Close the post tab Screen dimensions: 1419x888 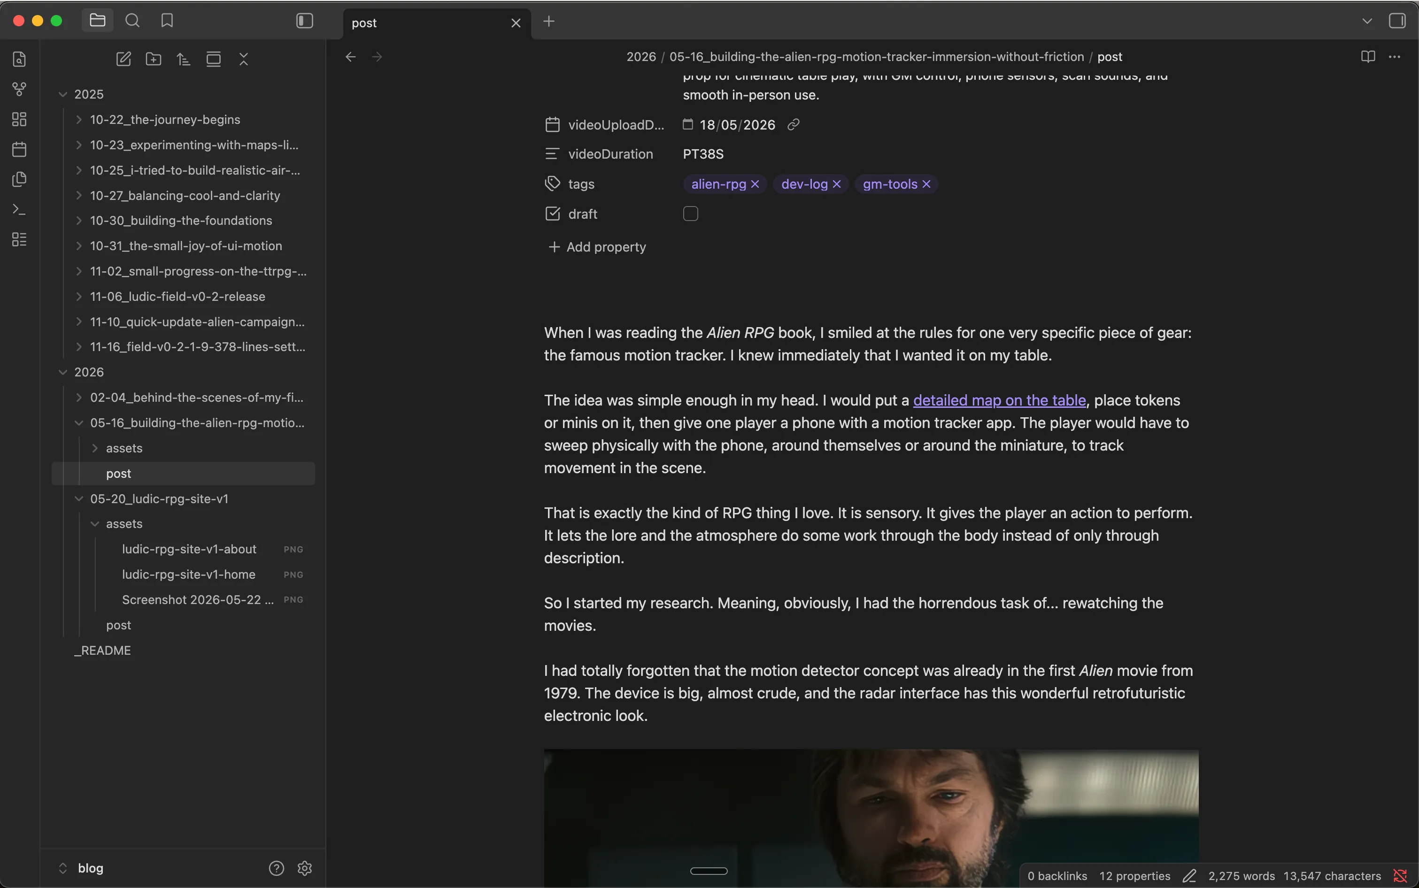(516, 23)
